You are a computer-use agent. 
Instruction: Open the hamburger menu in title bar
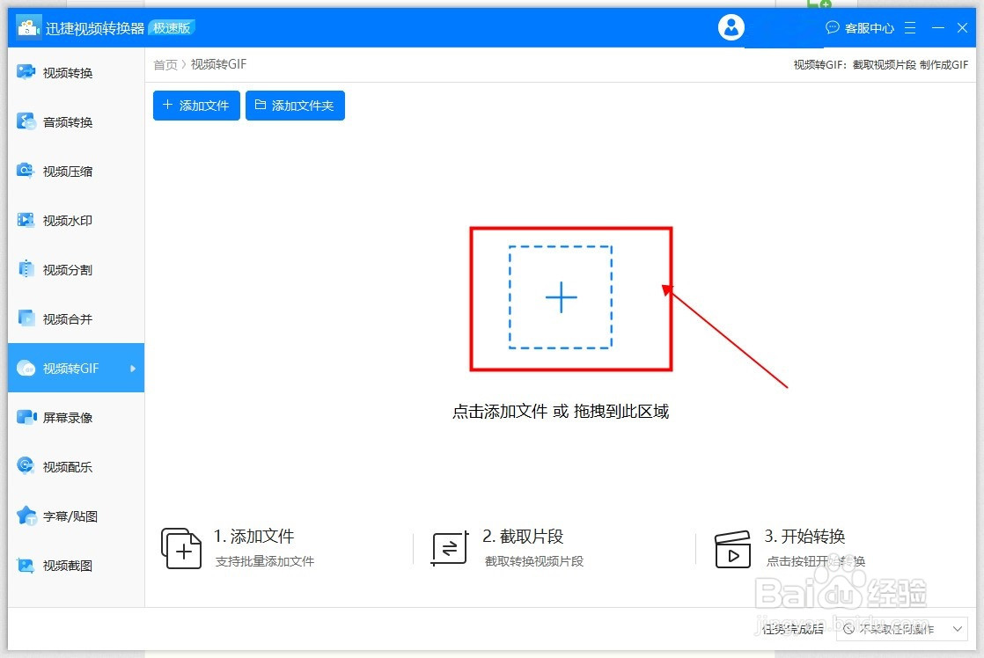point(910,27)
